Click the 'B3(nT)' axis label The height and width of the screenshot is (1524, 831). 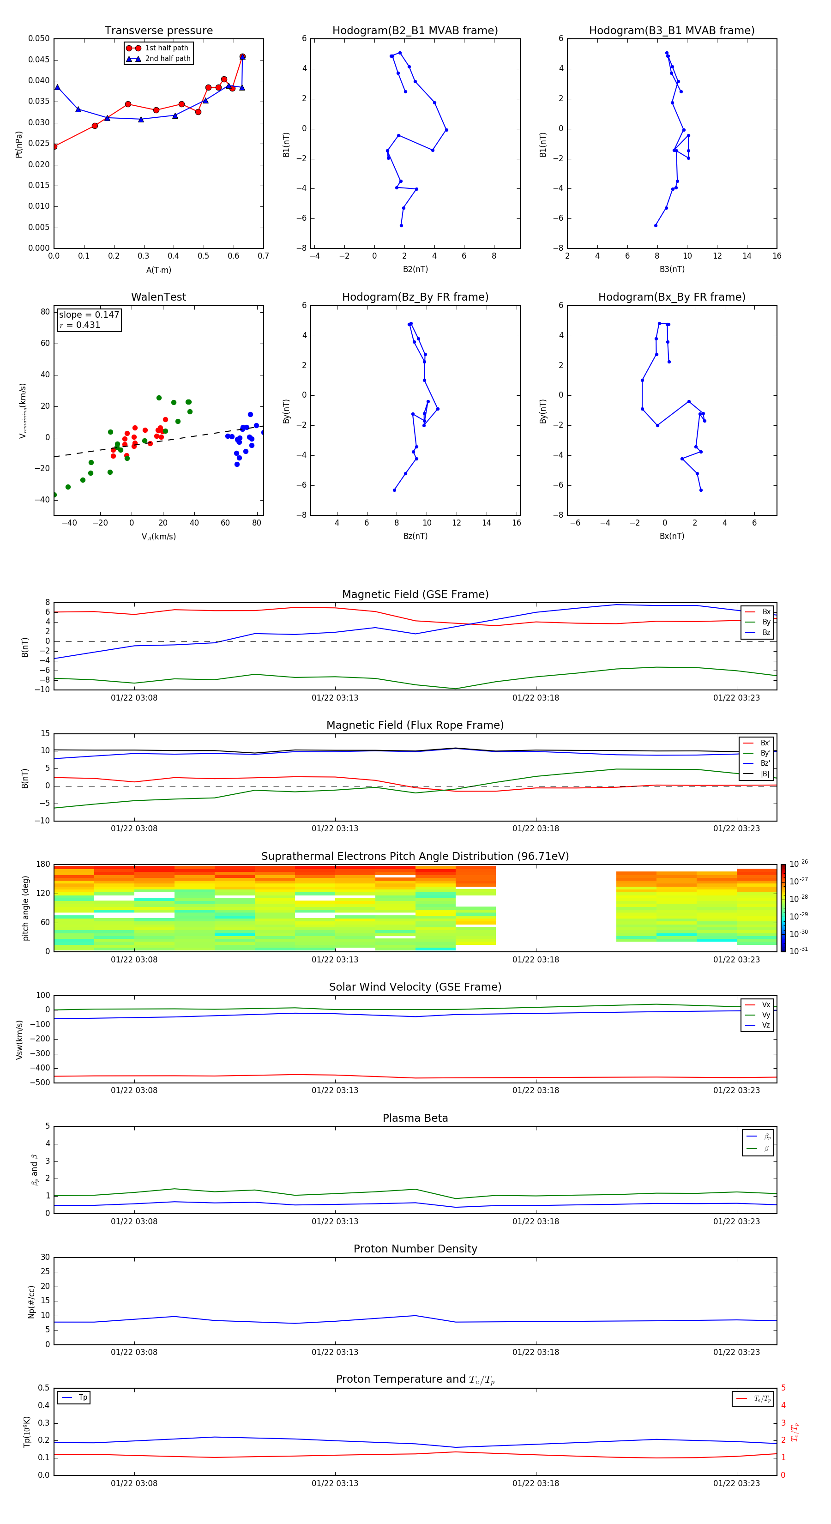coord(672,269)
